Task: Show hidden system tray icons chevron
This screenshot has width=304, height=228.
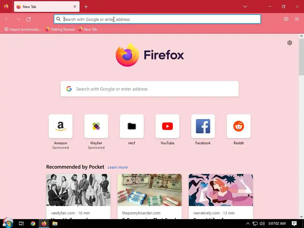Action: click(x=248, y=224)
